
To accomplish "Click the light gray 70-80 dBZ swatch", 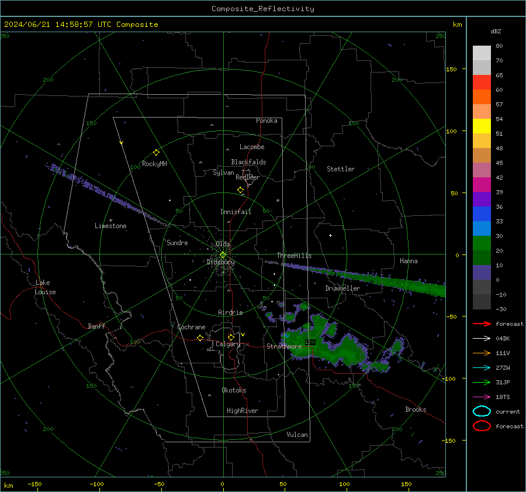I will (x=482, y=53).
